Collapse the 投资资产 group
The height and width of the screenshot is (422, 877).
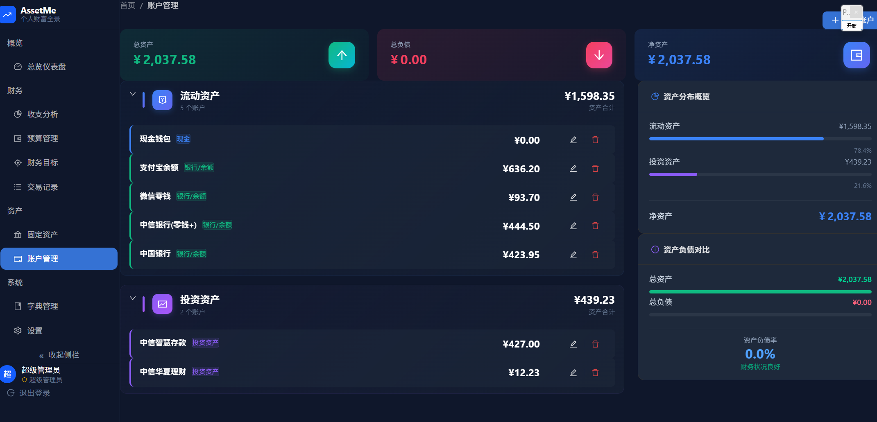click(133, 298)
